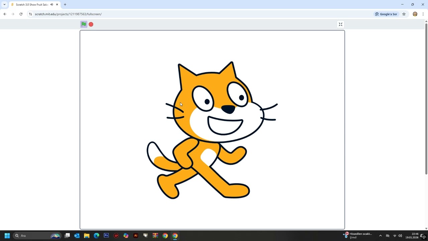The image size is (428, 241).
Task: Open the gray stacked-windows app on taskbar
Action: 145,236
